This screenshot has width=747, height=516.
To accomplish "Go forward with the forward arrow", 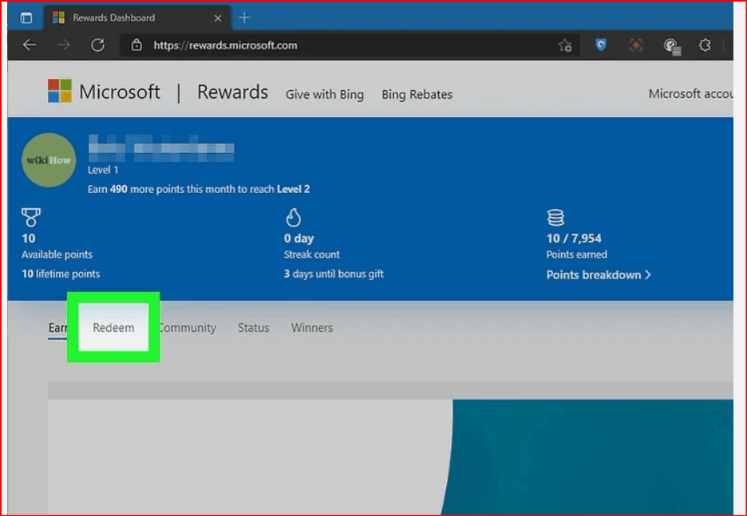I will point(63,45).
